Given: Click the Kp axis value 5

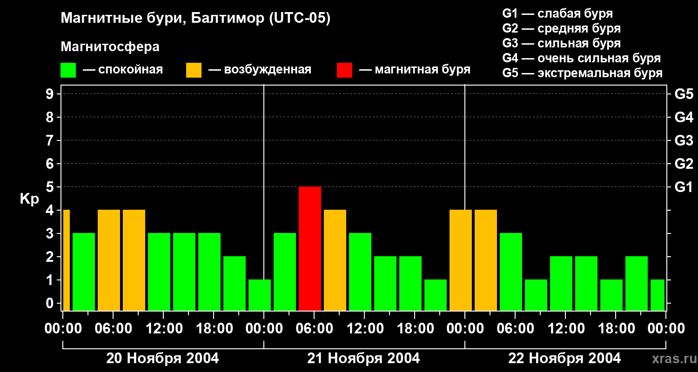Looking at the screenshot, I should point(51,187).
